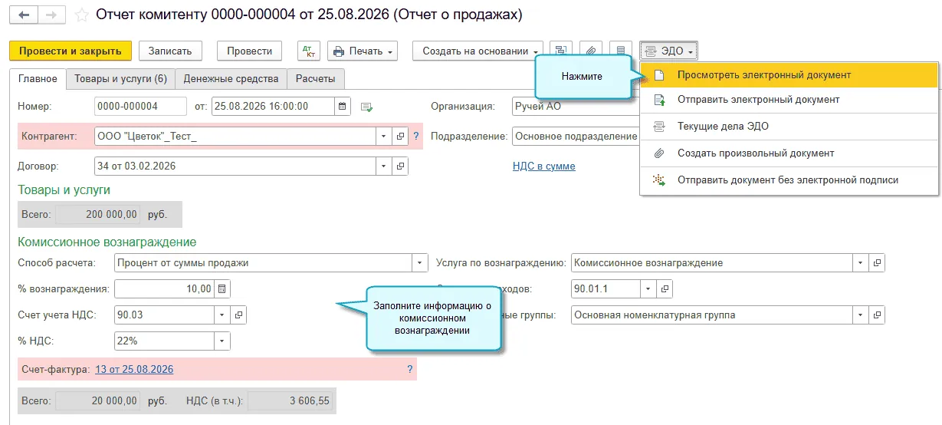
Task: Go back with the left arrow button
Action: 23,15
